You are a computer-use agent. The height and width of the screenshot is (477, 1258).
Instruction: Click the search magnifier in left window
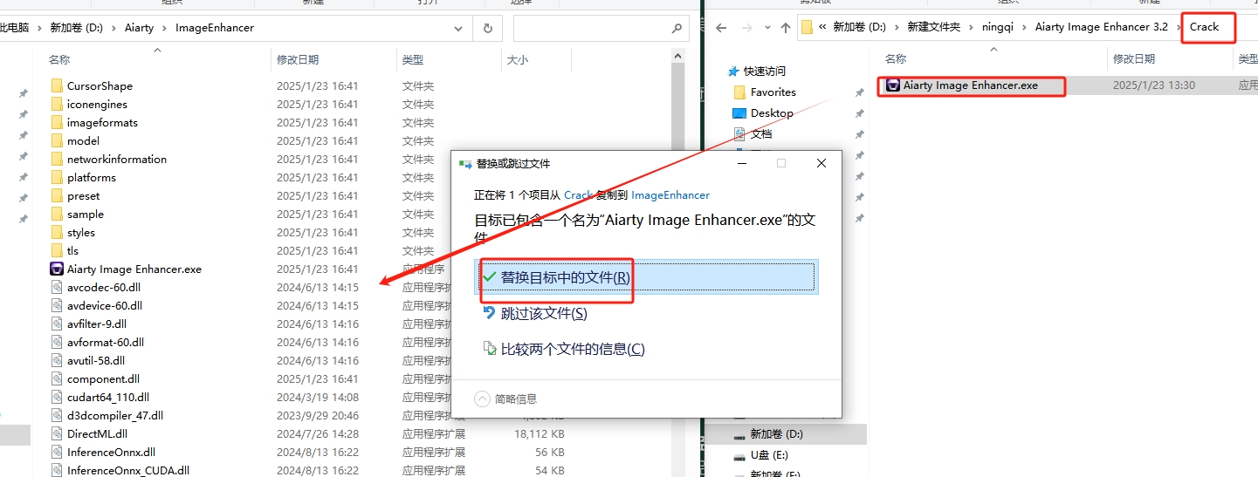(x=677, y=28)
